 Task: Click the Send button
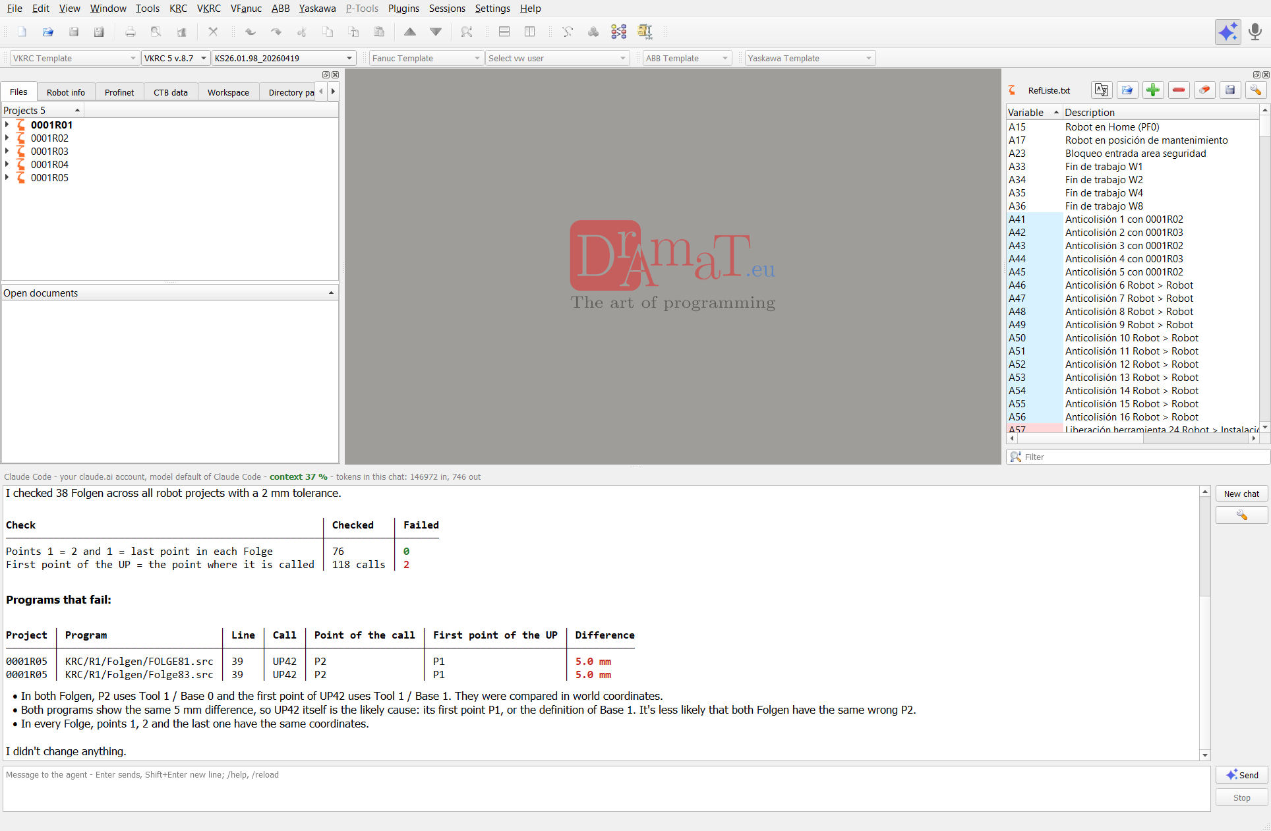(1241, 775)
